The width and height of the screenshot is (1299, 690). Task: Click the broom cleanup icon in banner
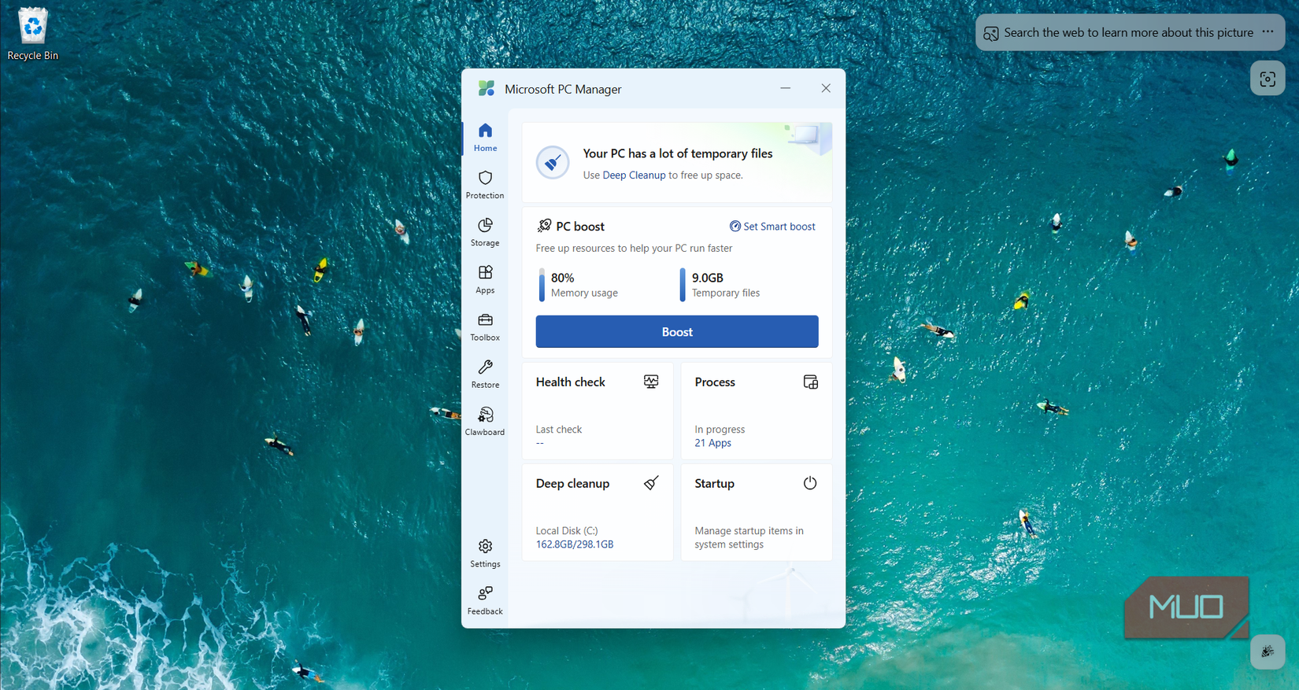[x=553, y=163]
